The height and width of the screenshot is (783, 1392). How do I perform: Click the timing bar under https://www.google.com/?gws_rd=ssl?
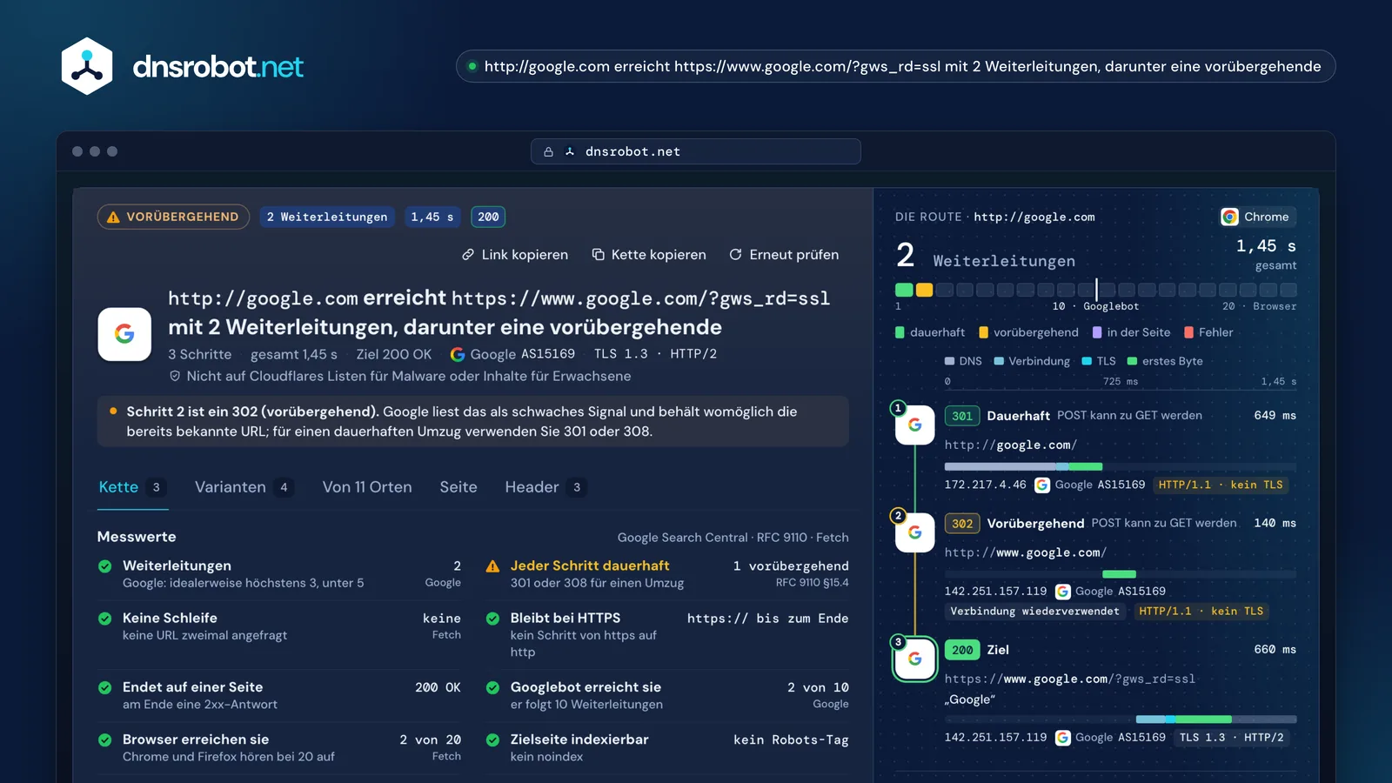(1121, 719)
